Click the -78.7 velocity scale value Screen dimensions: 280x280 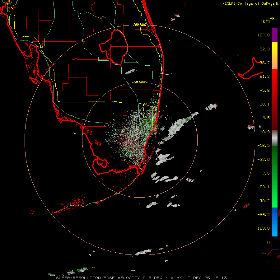click(264, 201)
